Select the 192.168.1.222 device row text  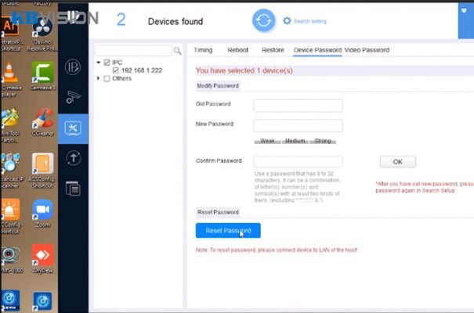coord(142,70)
